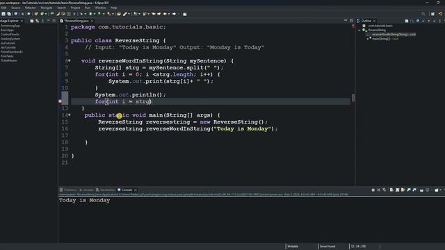
Task: Open the Source menu
Action: pyautogui.click(x=15, y=8)
